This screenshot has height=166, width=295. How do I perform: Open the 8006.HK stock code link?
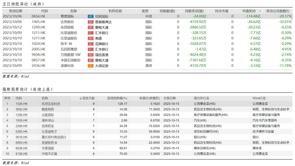point(22,148)
